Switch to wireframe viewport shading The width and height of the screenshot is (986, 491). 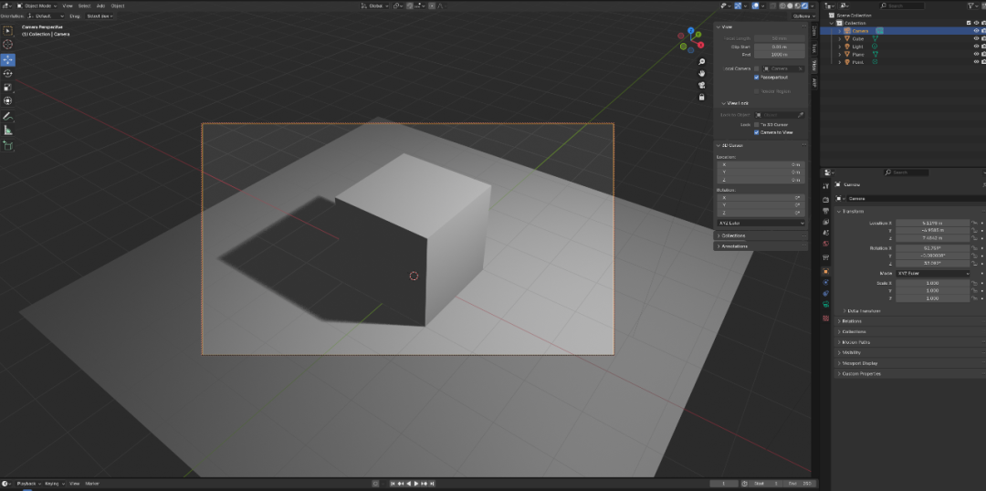click(782, 5)
